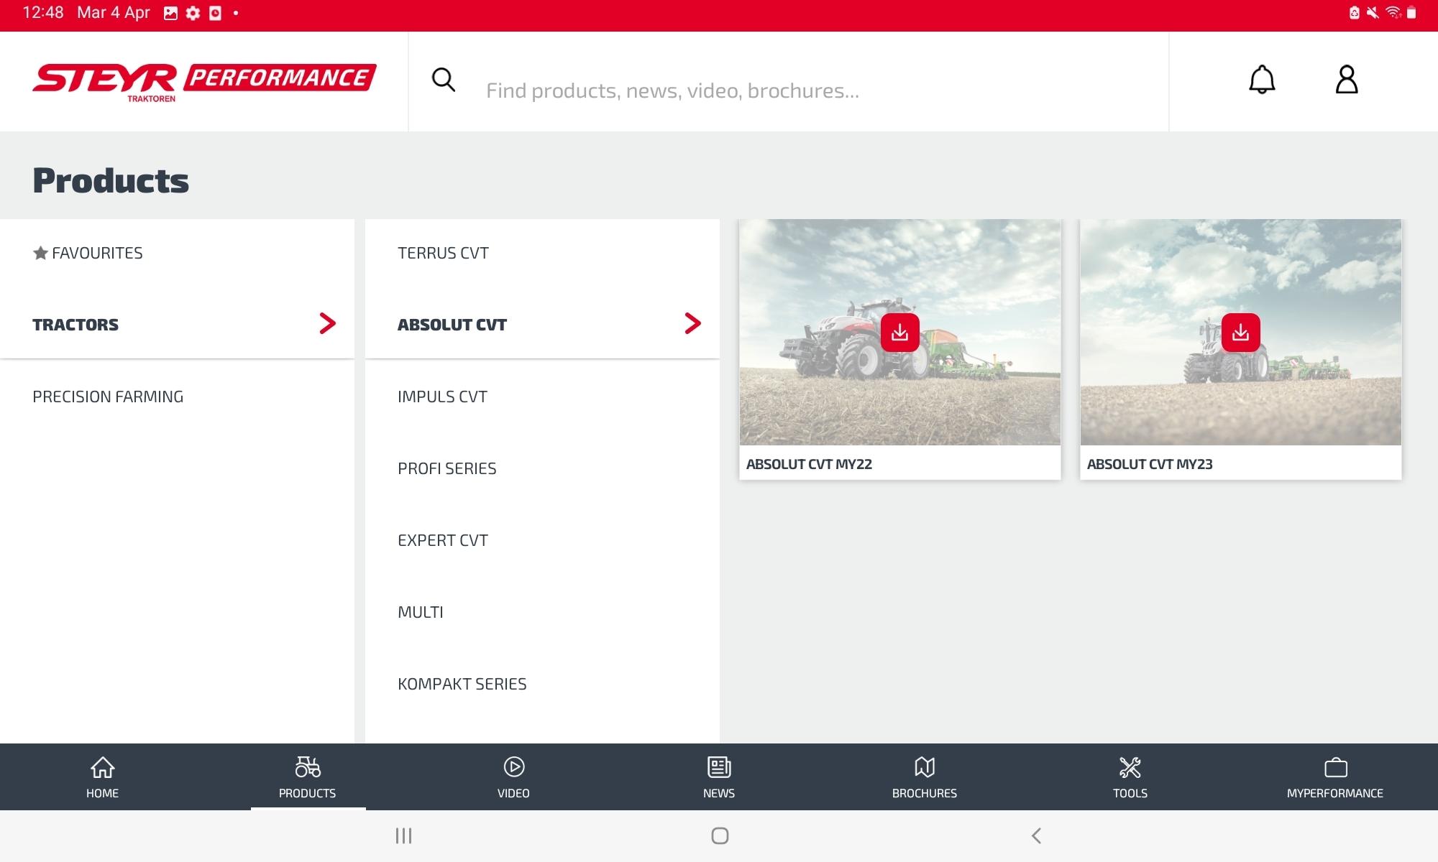Image resolution: width=1438 pixels, height=862 pixels.
Task: Open the ABSOLUT CVT series
Action: [x=542, y=324]
